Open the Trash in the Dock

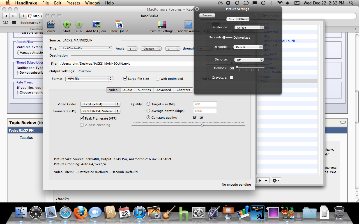[x=339, y=213]
